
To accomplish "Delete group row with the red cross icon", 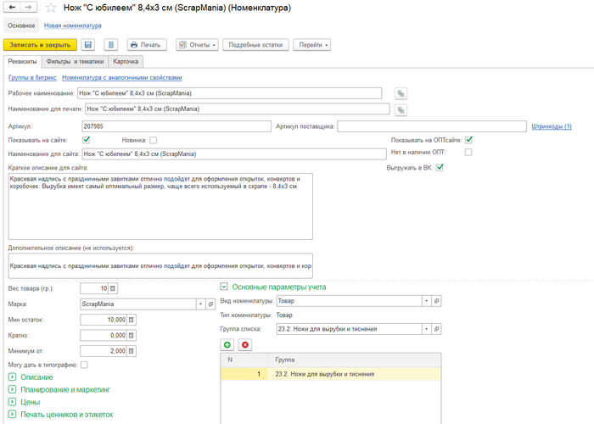I will (x=245, y=344).
